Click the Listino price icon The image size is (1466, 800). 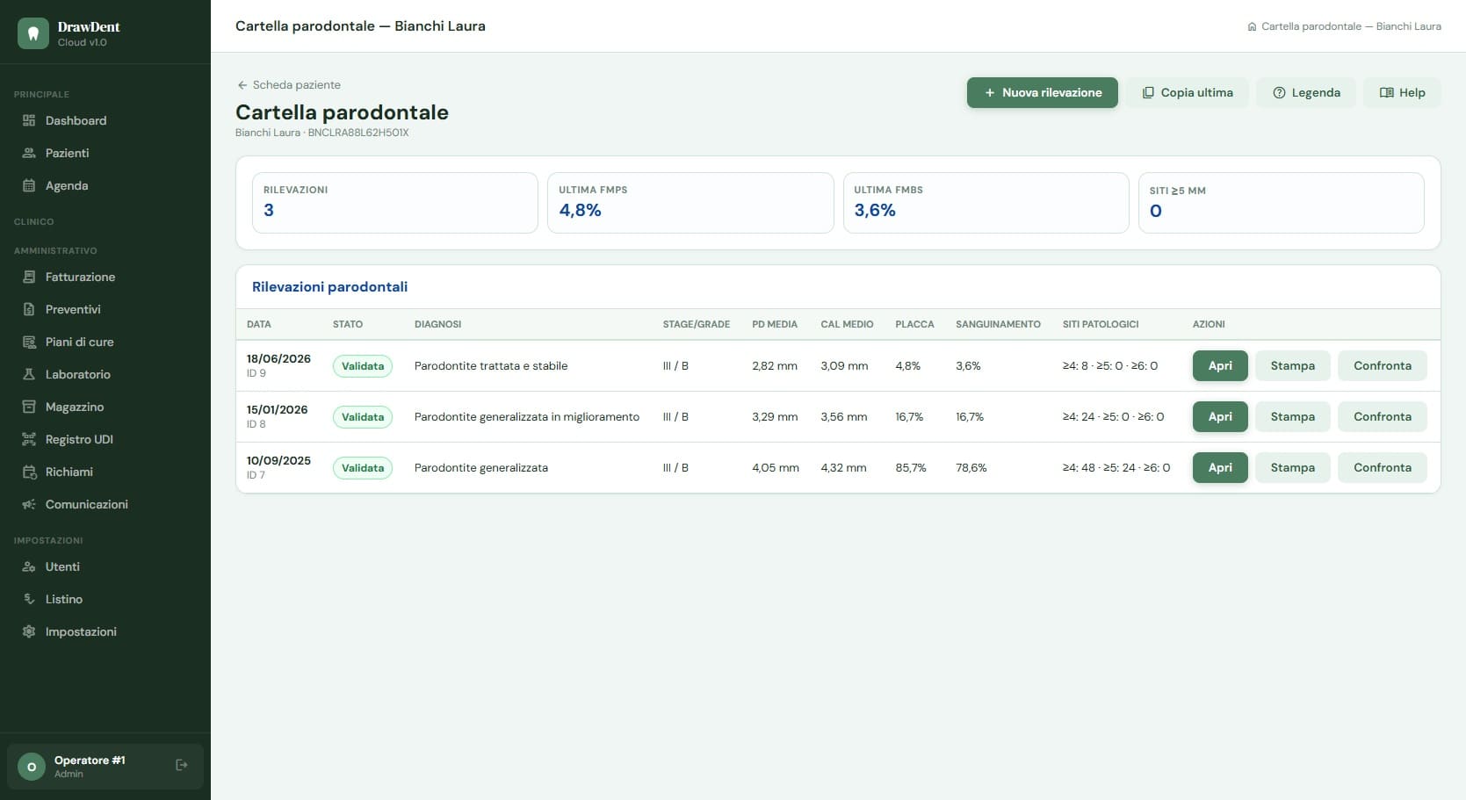click(29, 599)
